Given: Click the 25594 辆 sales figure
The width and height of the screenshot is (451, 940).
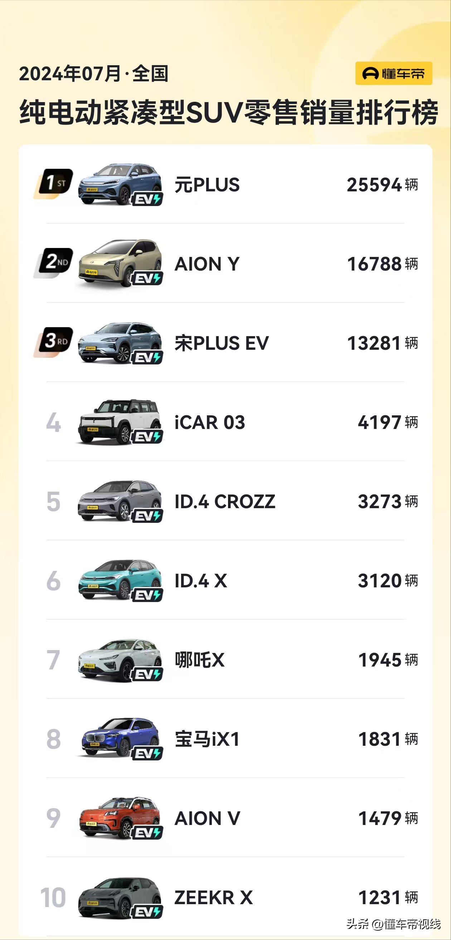Looking at the screenshot, I should pyautogui.click(x=382, y=185).
